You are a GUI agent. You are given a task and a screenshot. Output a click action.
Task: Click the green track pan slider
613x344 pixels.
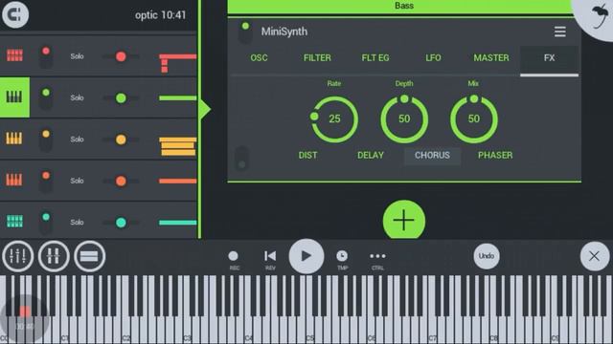121,97
